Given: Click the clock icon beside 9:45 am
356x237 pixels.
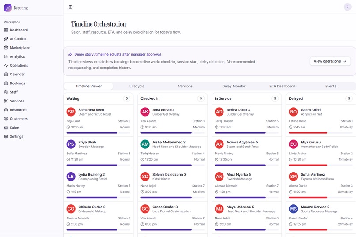Looking at the screenshot, I should click(x=291, y=127).
